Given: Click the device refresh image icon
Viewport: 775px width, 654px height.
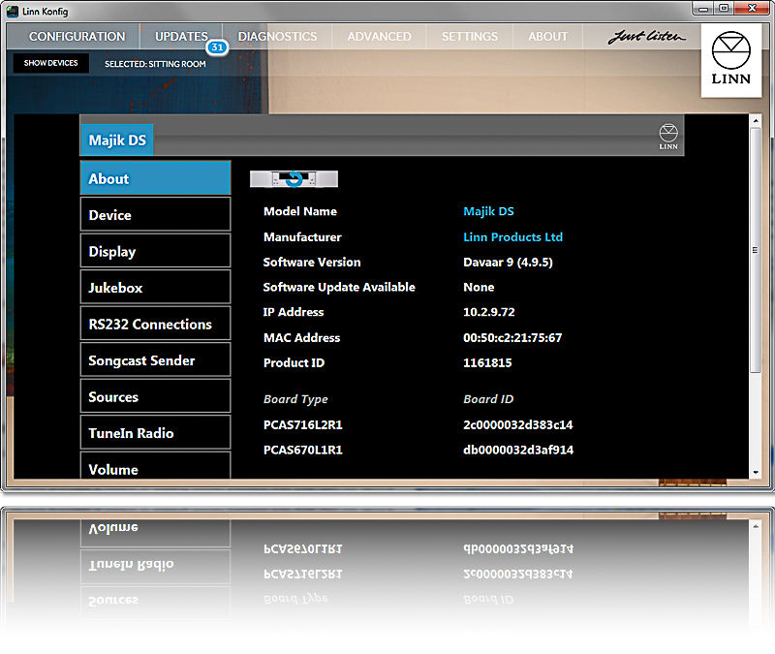Looking at the screenshot, I should click(x=294, y=178).
